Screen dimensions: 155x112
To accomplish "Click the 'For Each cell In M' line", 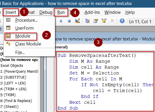I will [96, 79].
